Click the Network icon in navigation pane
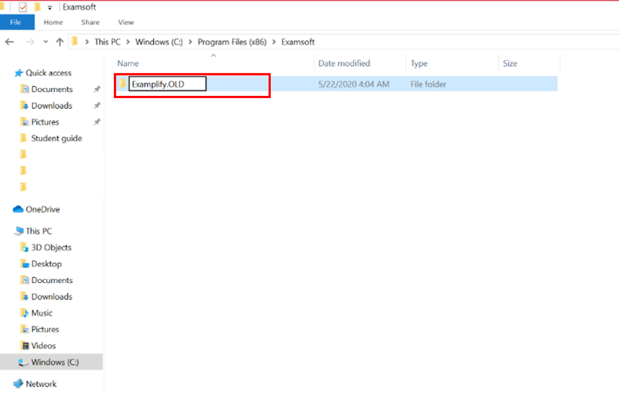The image size is (619, 394). (18, 384)
